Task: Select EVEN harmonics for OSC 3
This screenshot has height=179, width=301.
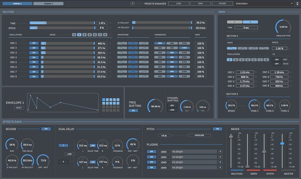Action: (185, 52)
